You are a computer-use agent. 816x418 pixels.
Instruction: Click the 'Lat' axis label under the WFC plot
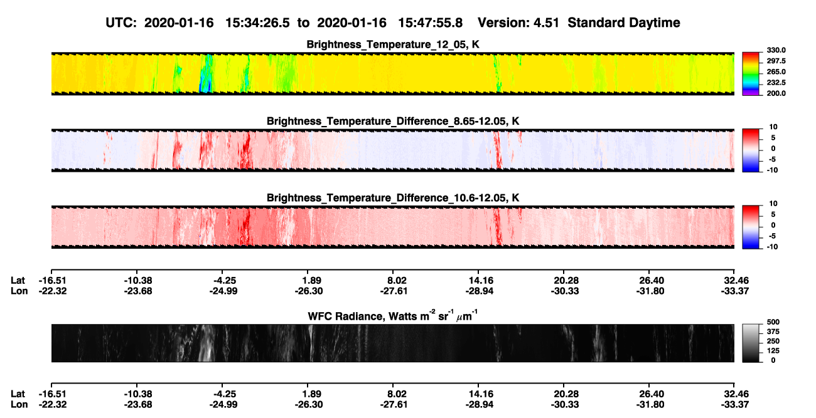pyautogui.click(x=18, y=394)
